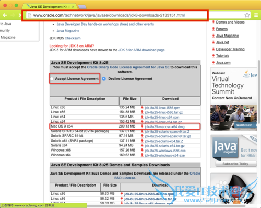Click Virtual Technology Summit webcast photo
The height and width of the screenshot is (208, 261).
233,118
